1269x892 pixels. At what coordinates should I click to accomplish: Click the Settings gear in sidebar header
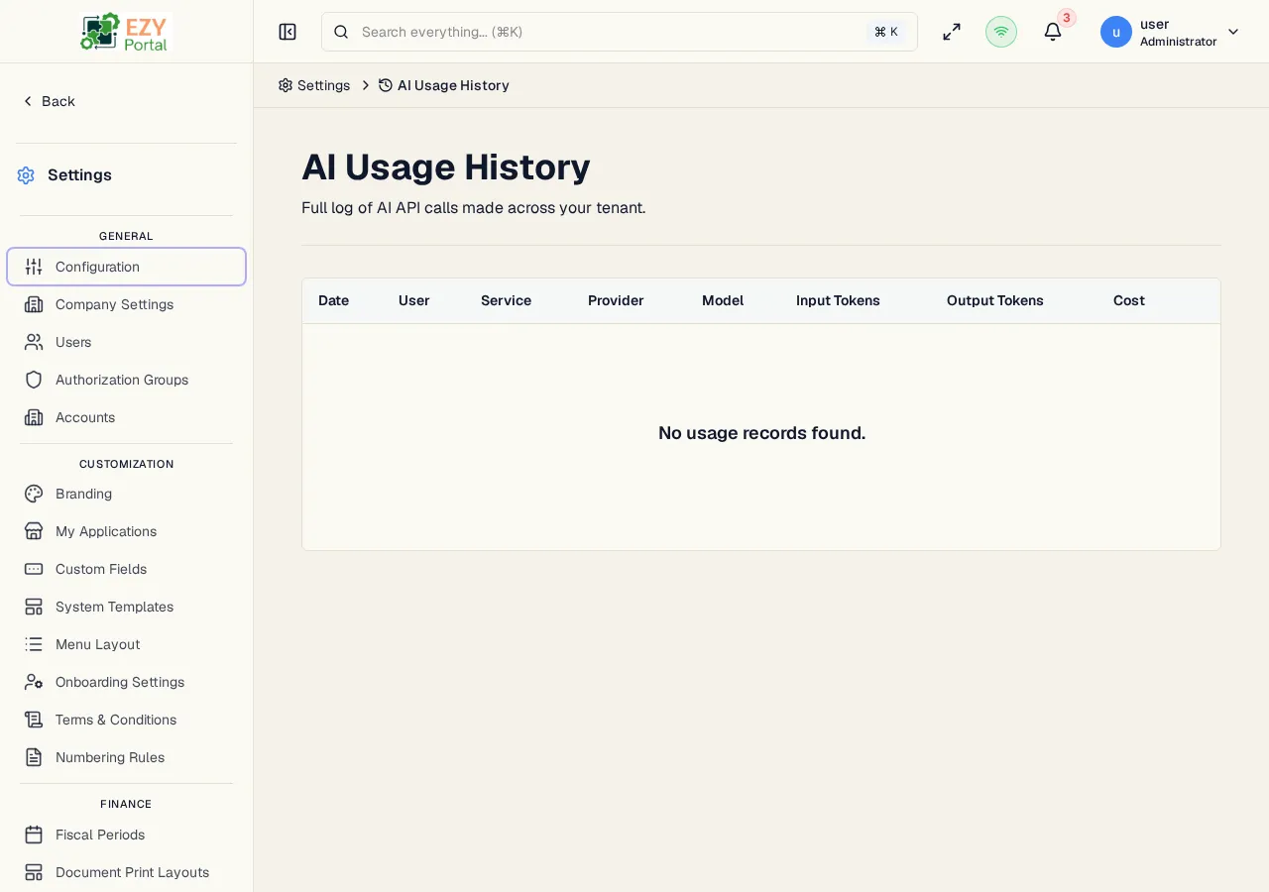(x=26, y=175)
